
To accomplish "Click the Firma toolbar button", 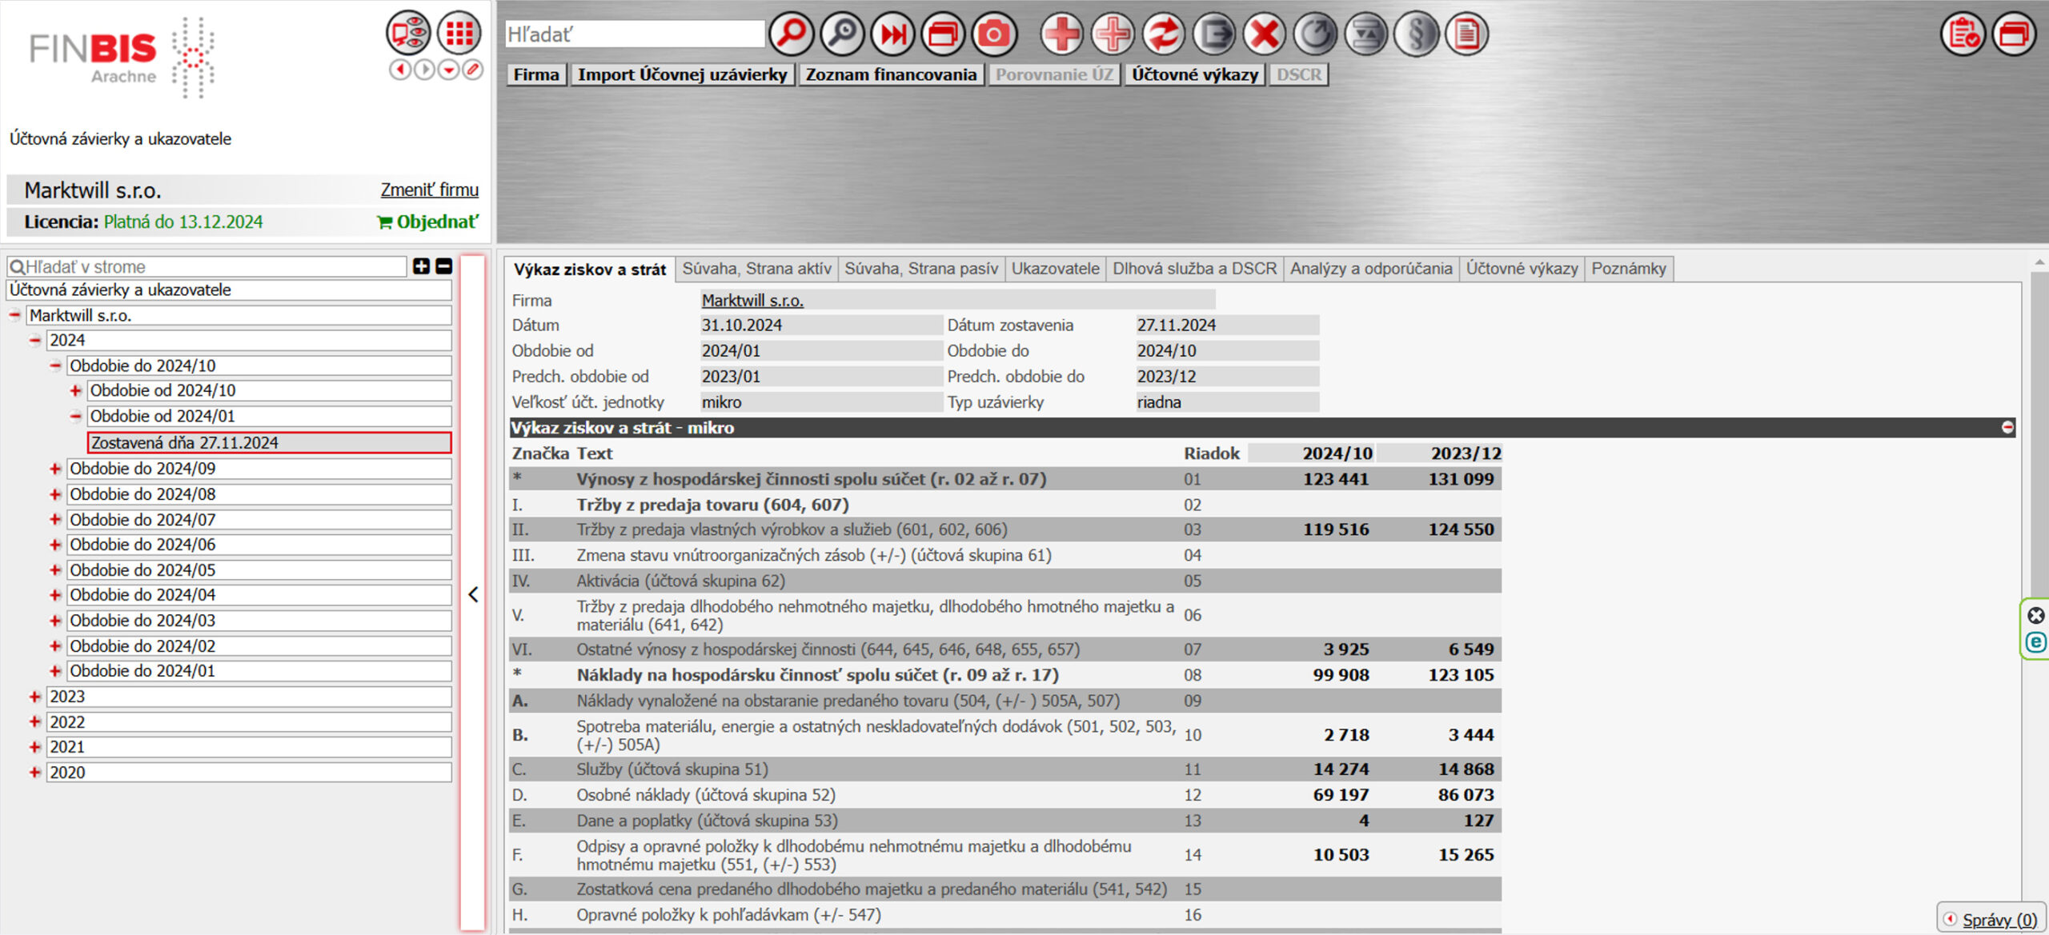I will pyautogui.click(x=536, y=74).
